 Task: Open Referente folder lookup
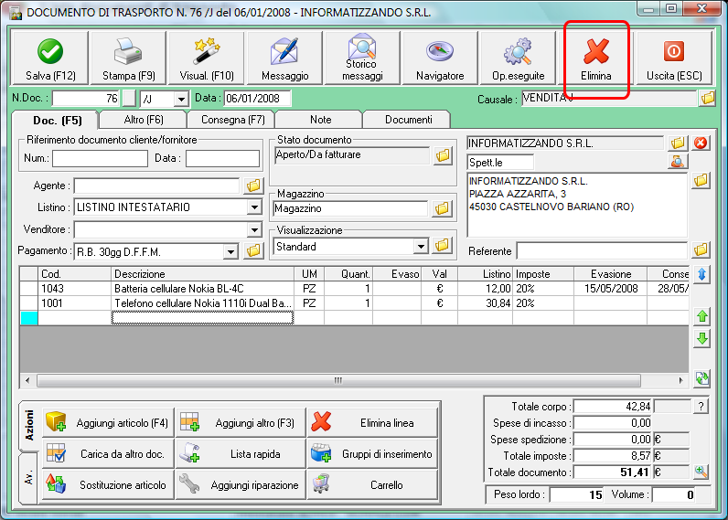point(701,250)
